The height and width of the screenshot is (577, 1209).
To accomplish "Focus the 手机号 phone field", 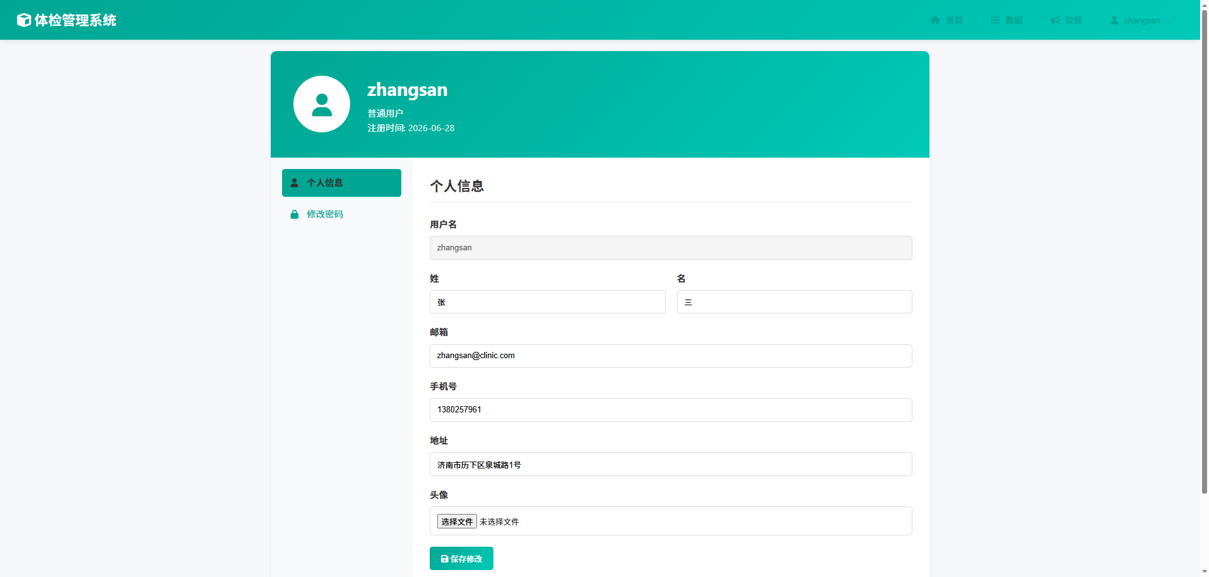I will coord(671,410).
